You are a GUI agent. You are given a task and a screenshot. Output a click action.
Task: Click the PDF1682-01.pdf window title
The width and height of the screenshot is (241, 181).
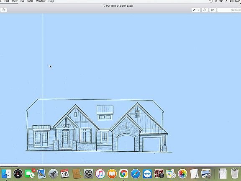[x=119, y=6]
